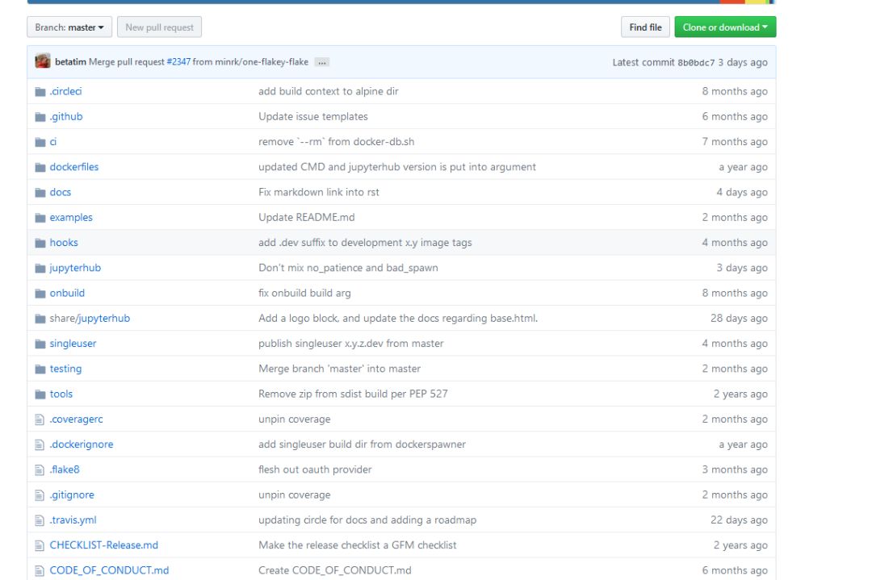
Task: Open the .github folder
Action: (x=66, y=117)
